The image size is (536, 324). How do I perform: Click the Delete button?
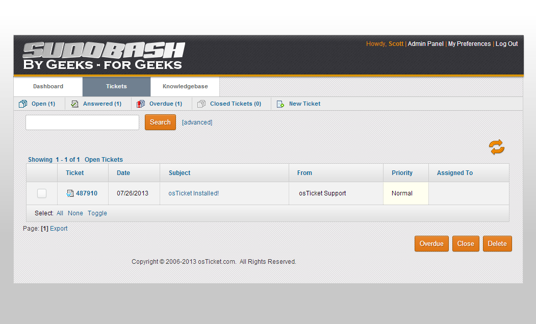point(497,244)
